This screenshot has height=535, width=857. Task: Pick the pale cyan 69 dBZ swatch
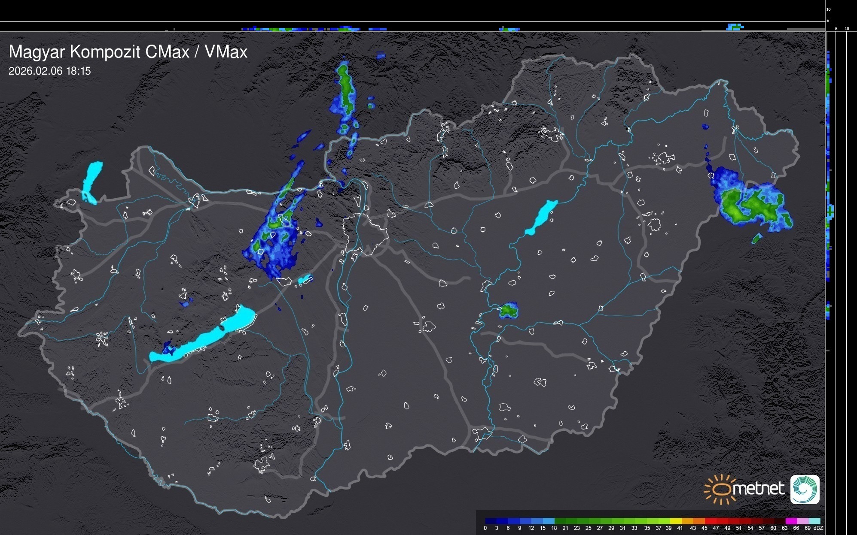point(814,521)
